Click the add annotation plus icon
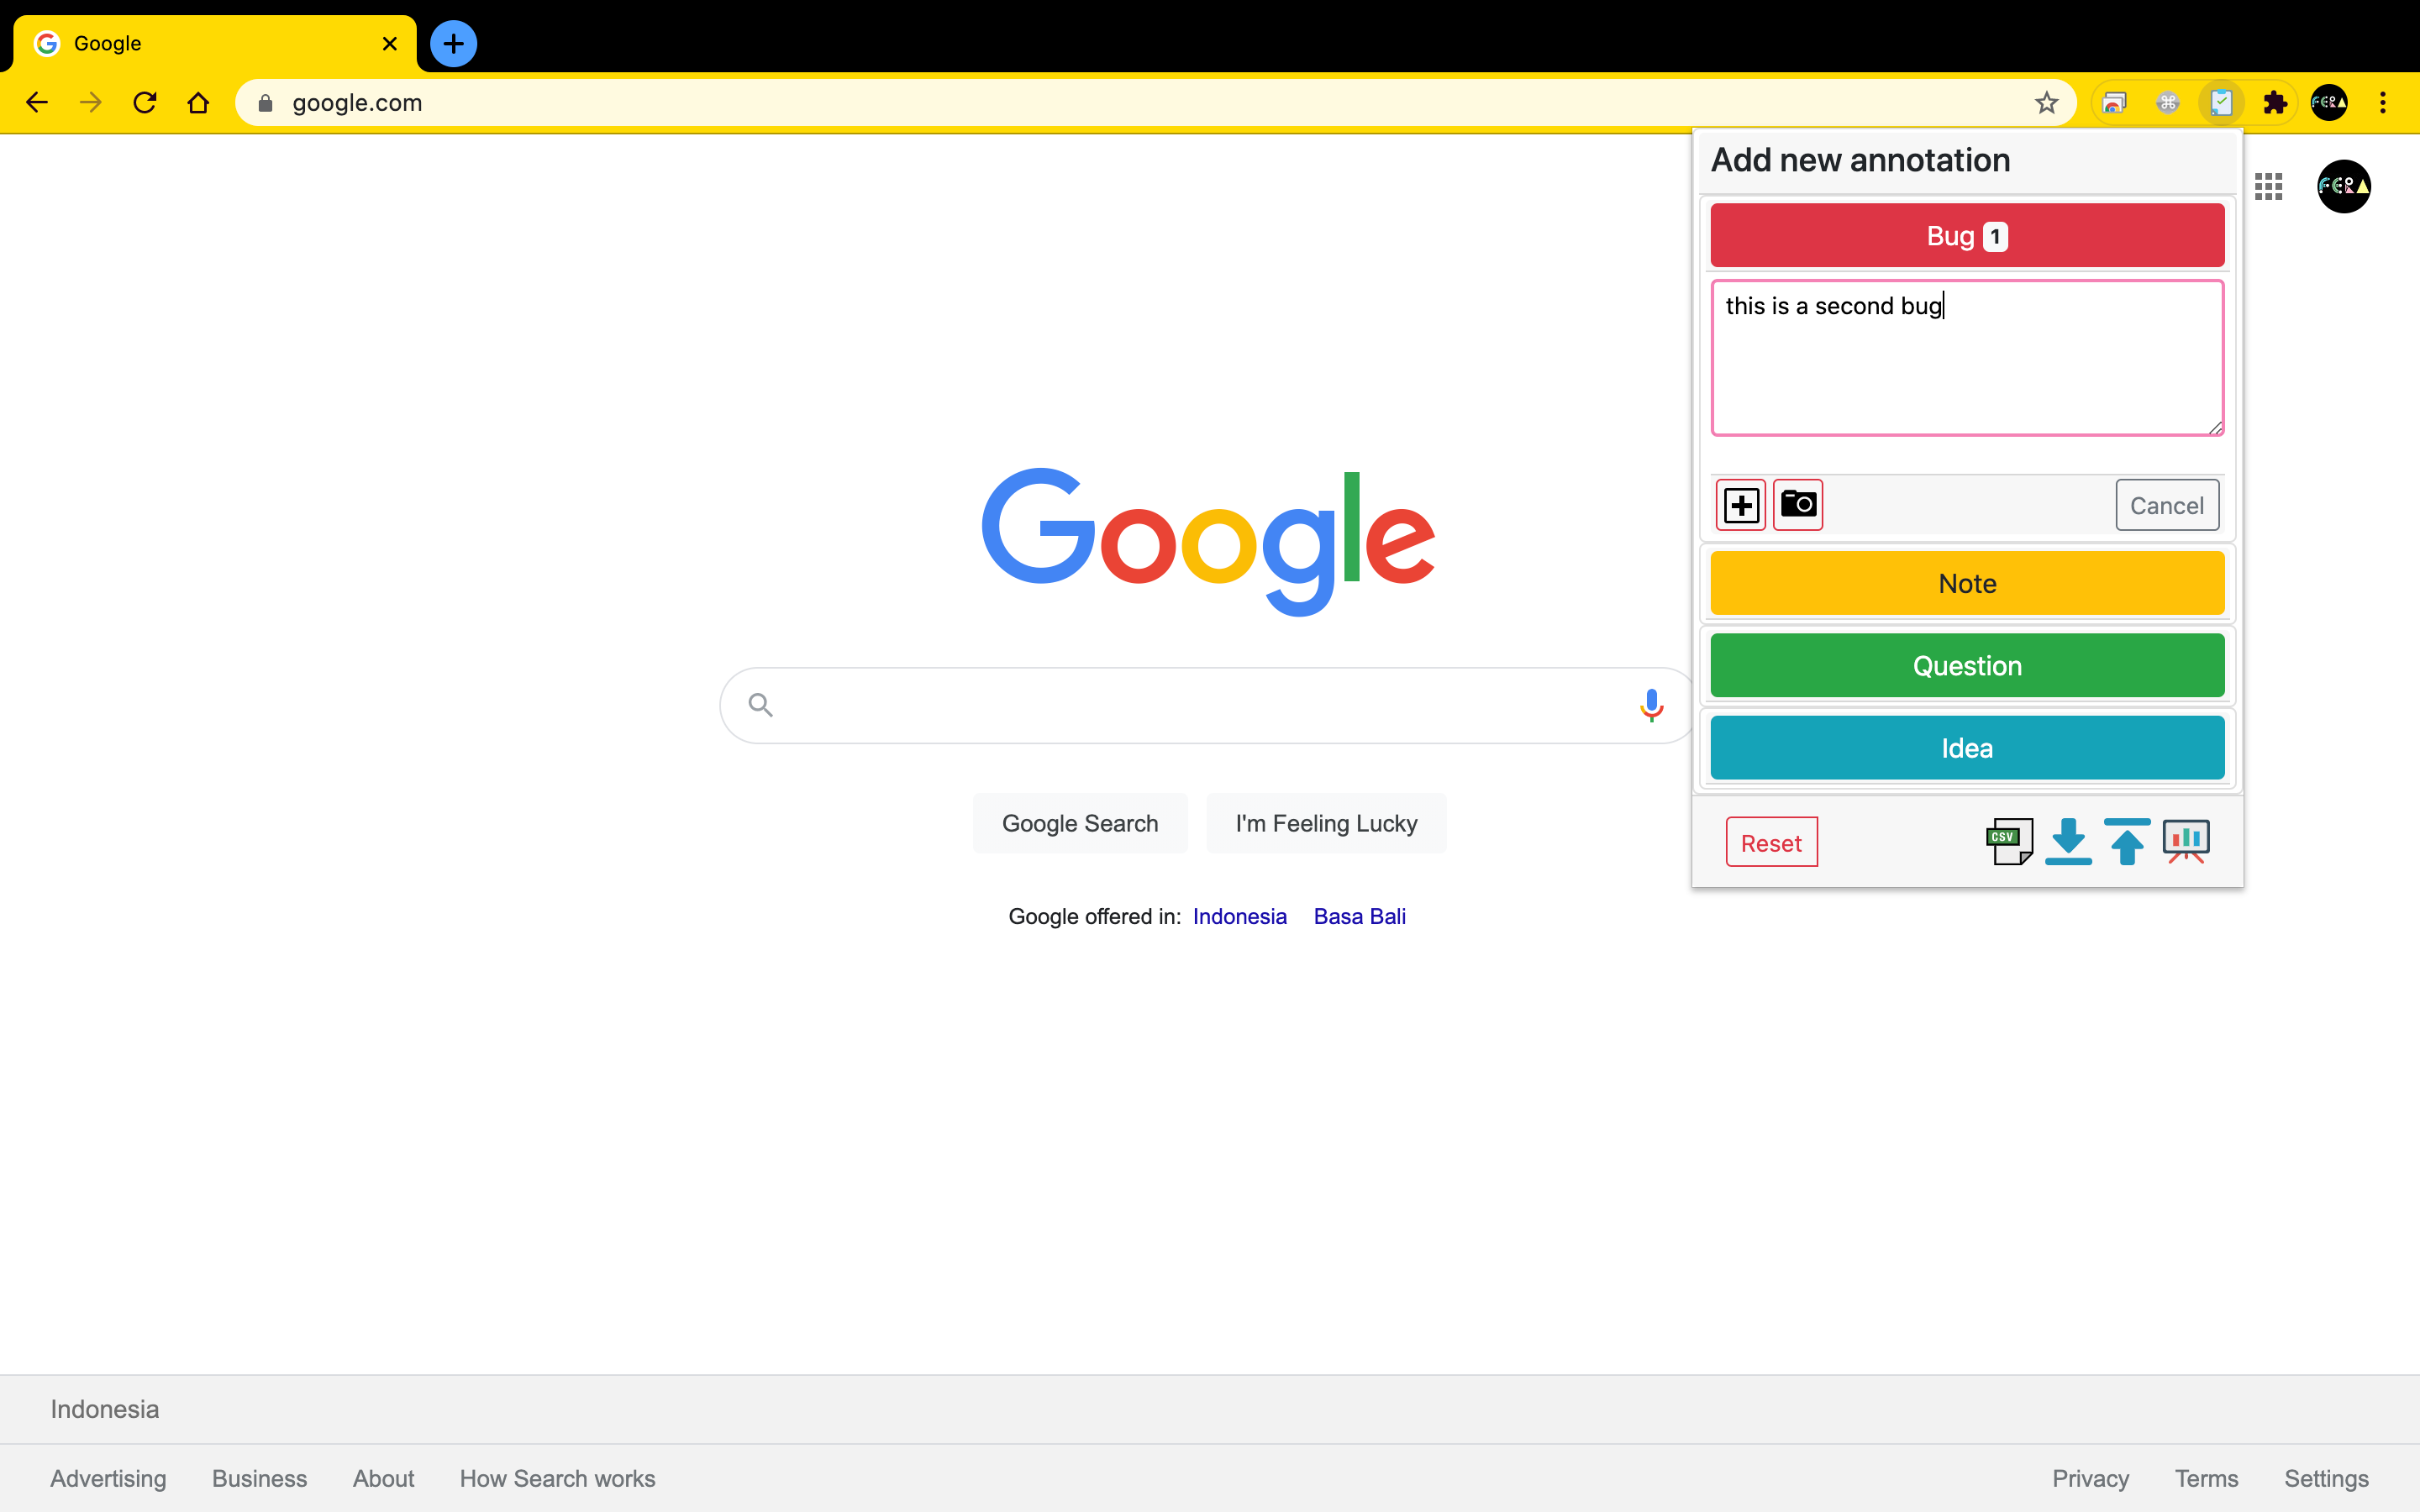The image size is (2420, 1512). 1741,505
